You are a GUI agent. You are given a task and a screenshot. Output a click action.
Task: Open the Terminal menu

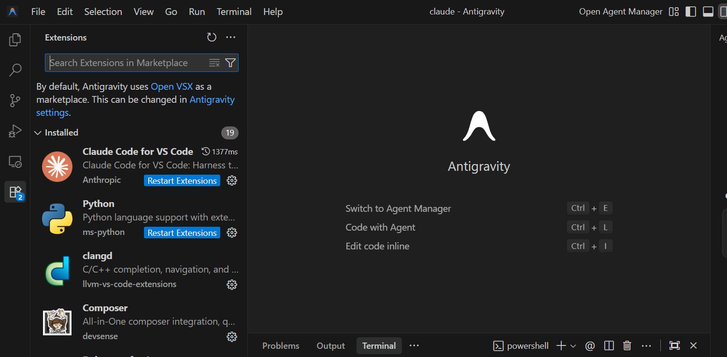(234, 11)
